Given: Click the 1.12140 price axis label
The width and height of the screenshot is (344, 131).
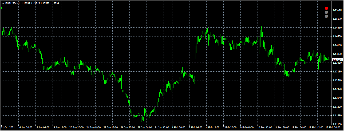Looking at the screenshot, I should [x=337, y=98].
